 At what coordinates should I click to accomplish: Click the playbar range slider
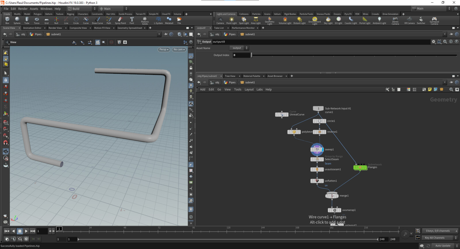point(228,239)
